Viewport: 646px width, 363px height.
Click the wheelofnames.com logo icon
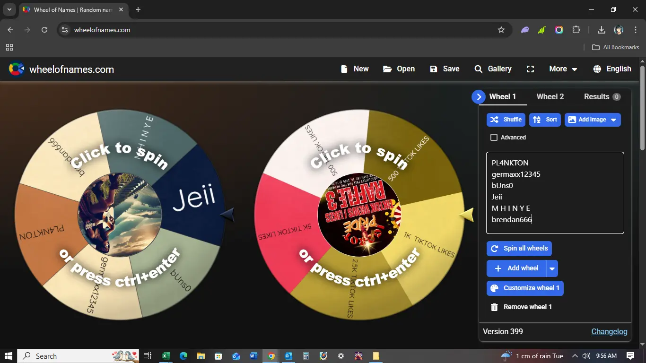click(x=17, y=69)
